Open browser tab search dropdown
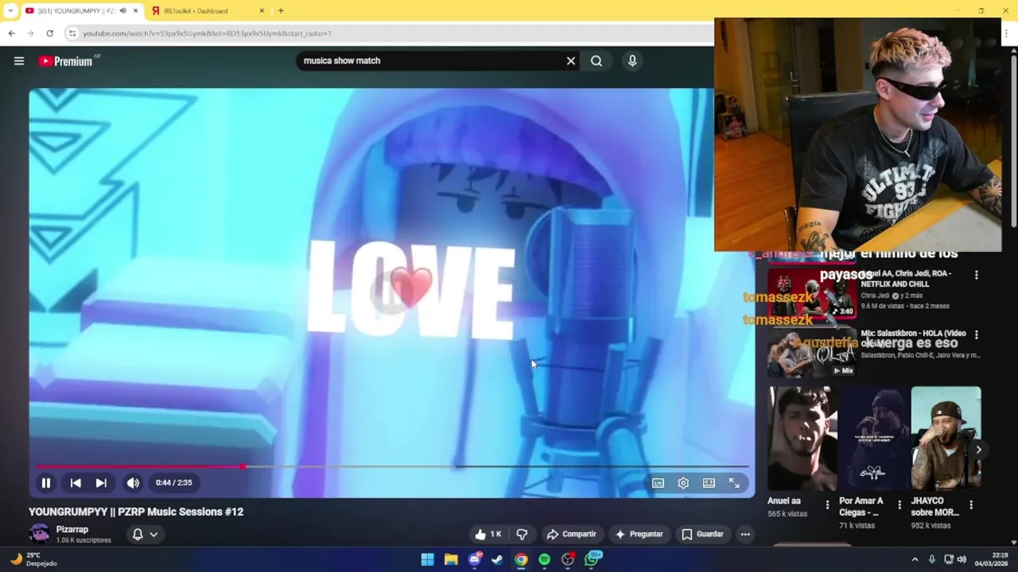The image size is (1018, 572). pos(10,10)
